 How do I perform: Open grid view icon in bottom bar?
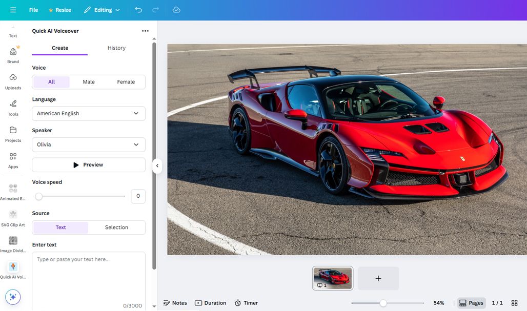pyautogui.click(x=514, y=303)
